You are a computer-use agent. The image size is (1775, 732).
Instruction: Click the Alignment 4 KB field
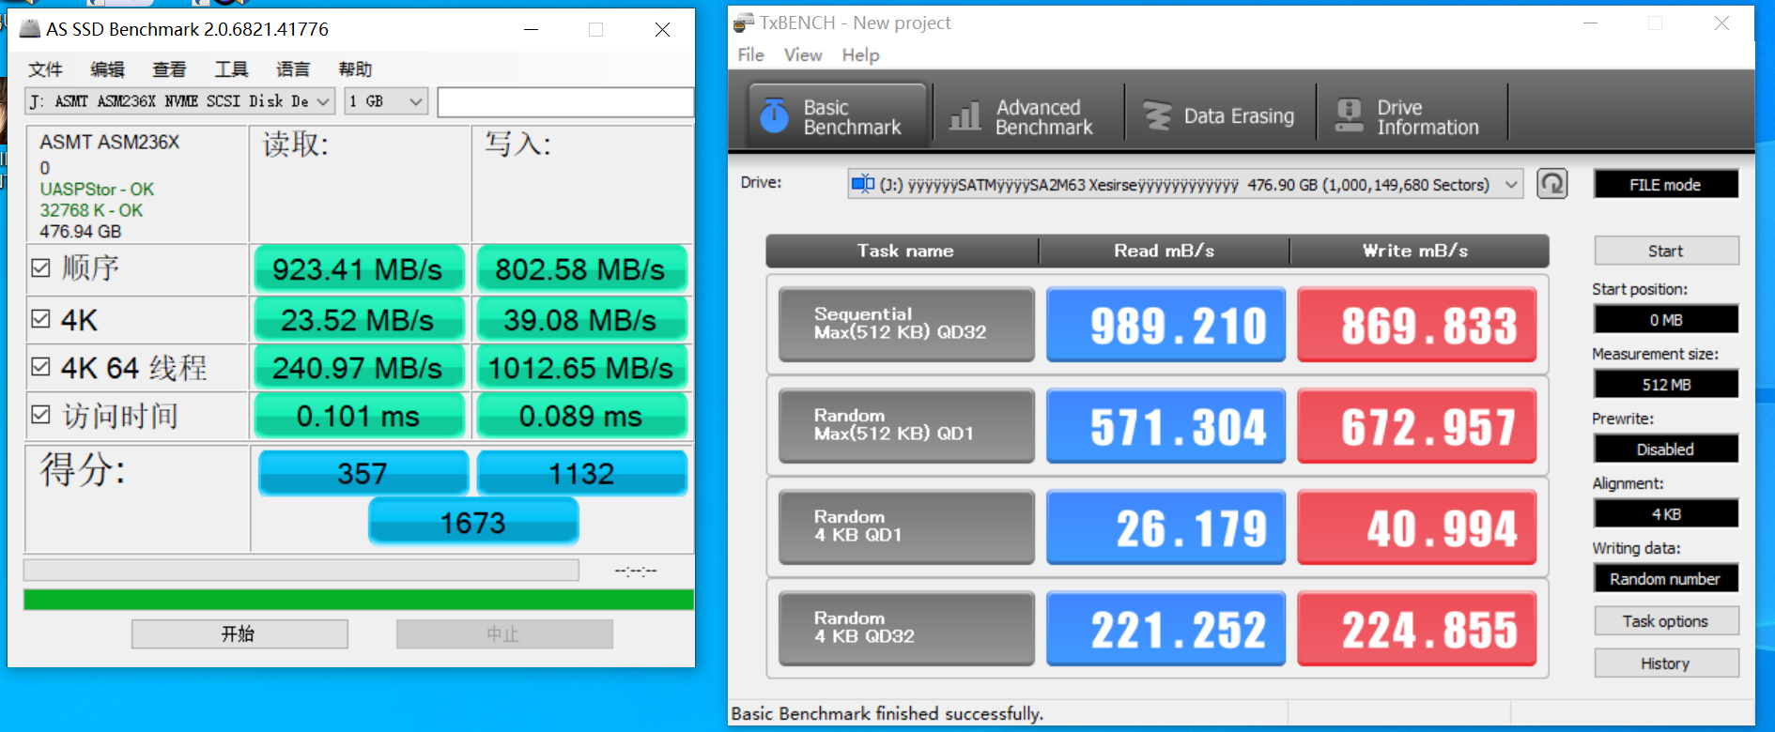coord(1666,514)
